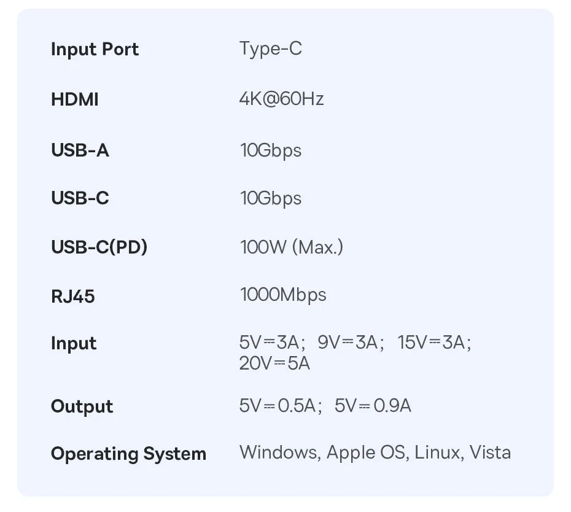Screen dimensions: 571x512
Task: Select the 10Gbps value beside USB-A
Action: pos(270,150)
